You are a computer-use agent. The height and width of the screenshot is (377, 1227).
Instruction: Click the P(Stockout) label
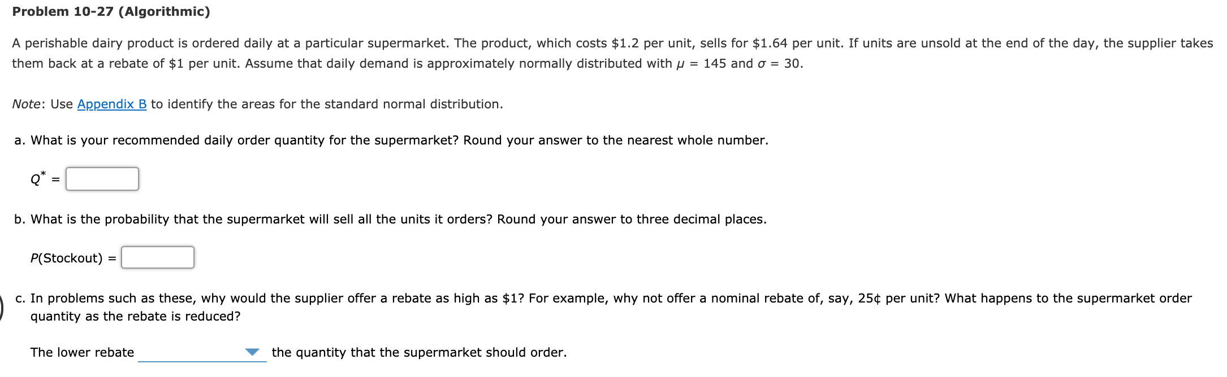click(67, 258)
